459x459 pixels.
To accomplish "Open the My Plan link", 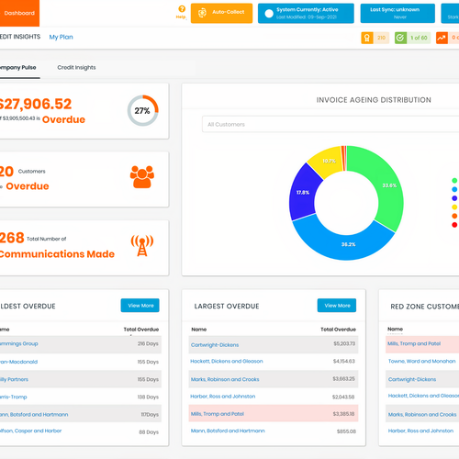I will [62, 37].
